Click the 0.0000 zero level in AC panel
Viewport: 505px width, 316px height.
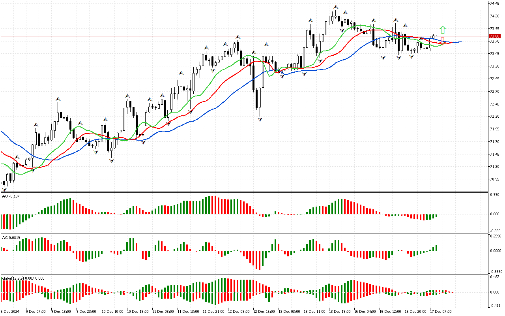(x=495, y=251)
